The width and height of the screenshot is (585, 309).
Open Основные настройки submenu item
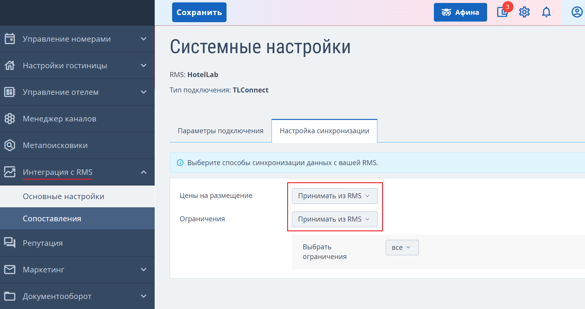77,196
